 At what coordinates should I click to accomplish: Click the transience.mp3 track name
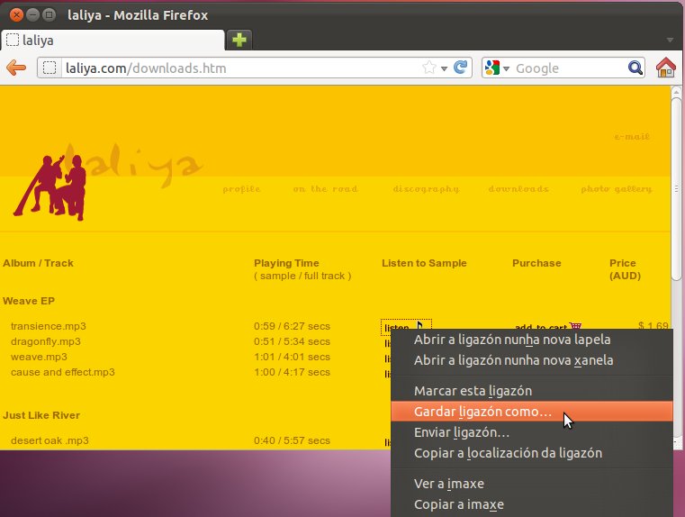point(49,326)
